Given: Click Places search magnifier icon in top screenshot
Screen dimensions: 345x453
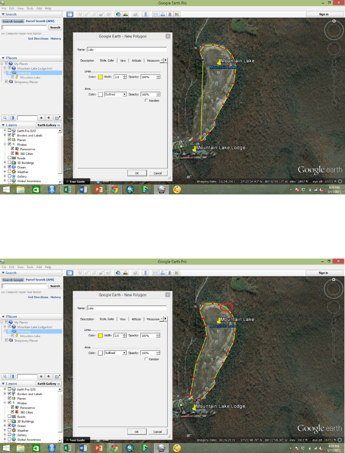Looking at the screenshot, I should click(5, 118).
